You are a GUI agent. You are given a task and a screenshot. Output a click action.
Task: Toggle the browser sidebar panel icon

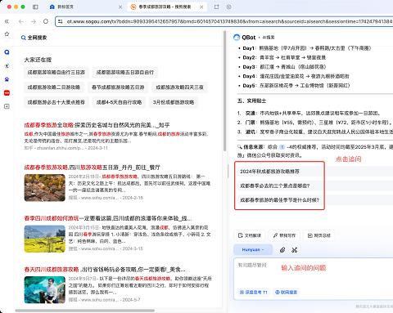coord(35,7)
